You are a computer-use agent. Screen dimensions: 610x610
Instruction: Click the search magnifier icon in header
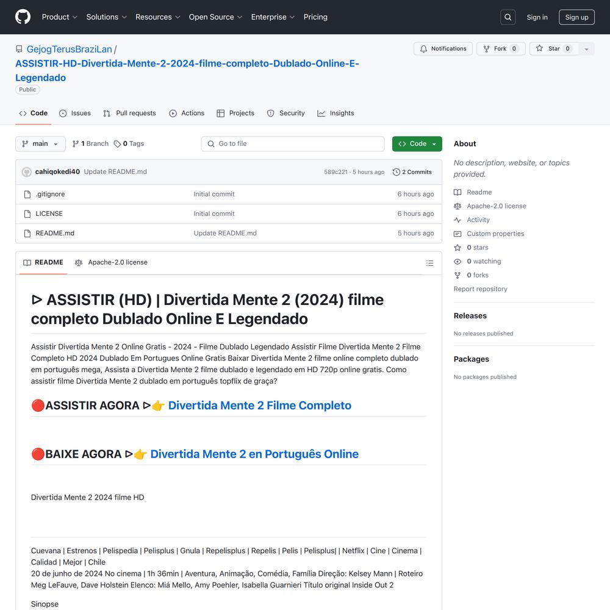pyautogui.click(x=508, y=17)
